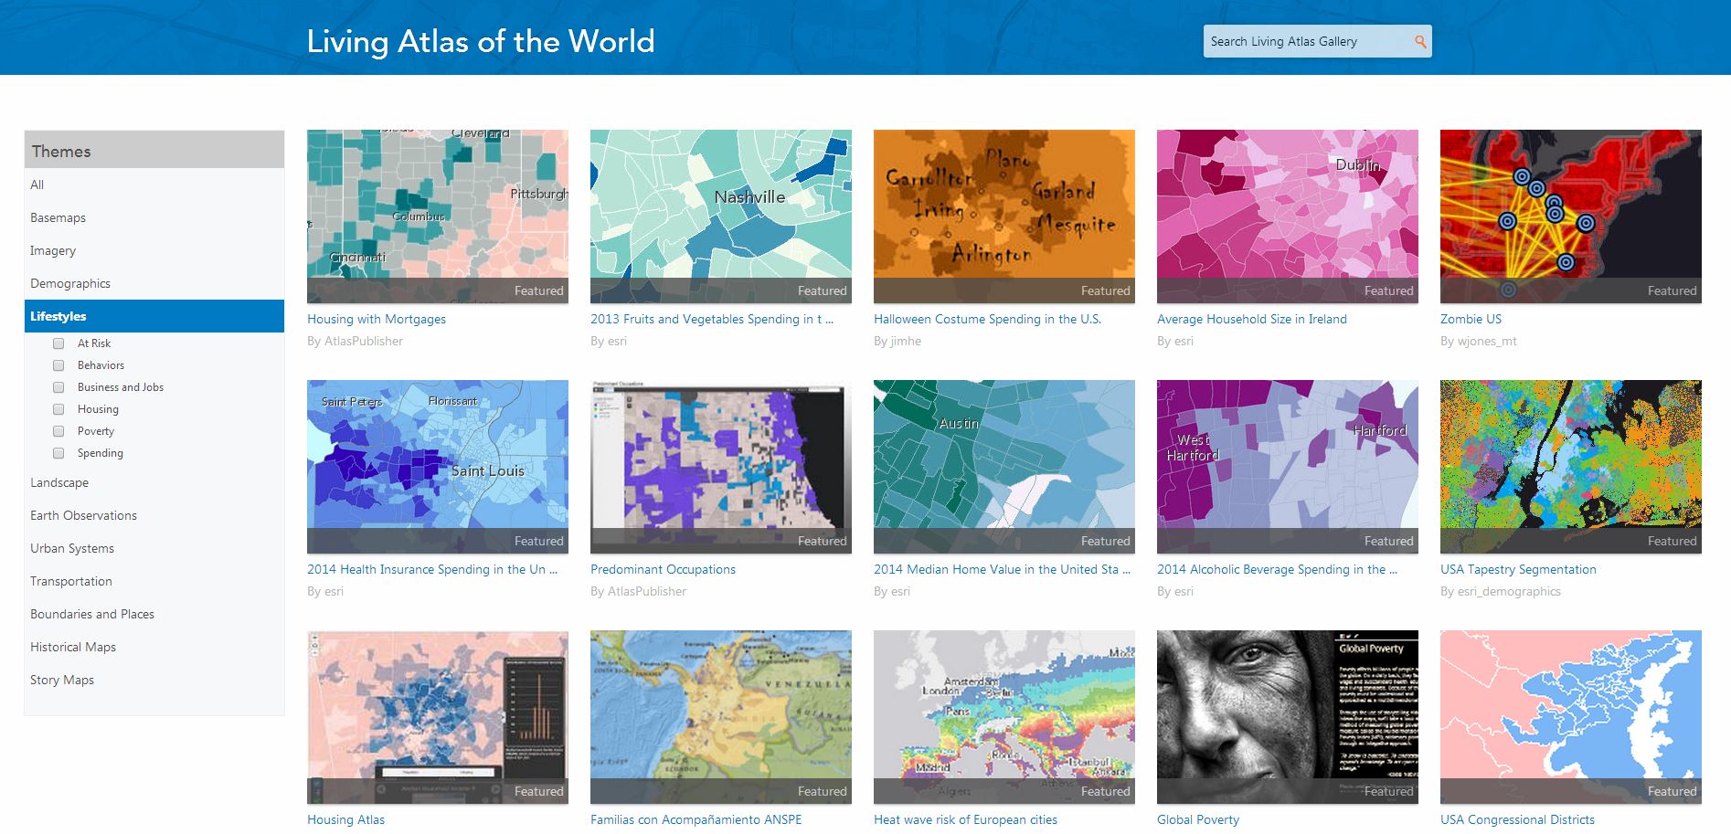View Historical Maps theme
Screen dimensions: 1731x834
(x=154, y=647)
